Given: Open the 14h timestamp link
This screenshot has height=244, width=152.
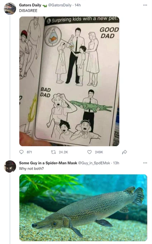Looking at the screenshot, I should (x=77, y=5).
